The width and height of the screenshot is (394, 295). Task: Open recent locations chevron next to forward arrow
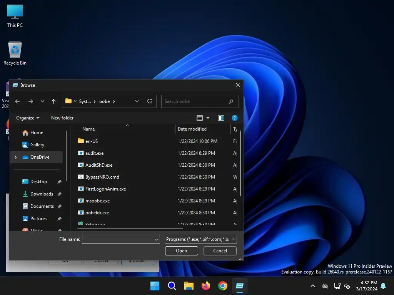[x=42, y=101]
